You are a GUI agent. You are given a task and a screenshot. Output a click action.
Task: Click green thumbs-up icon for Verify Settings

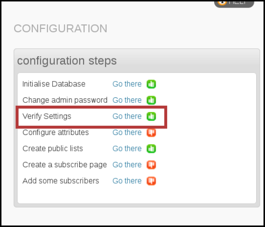[x=151, y=116]
